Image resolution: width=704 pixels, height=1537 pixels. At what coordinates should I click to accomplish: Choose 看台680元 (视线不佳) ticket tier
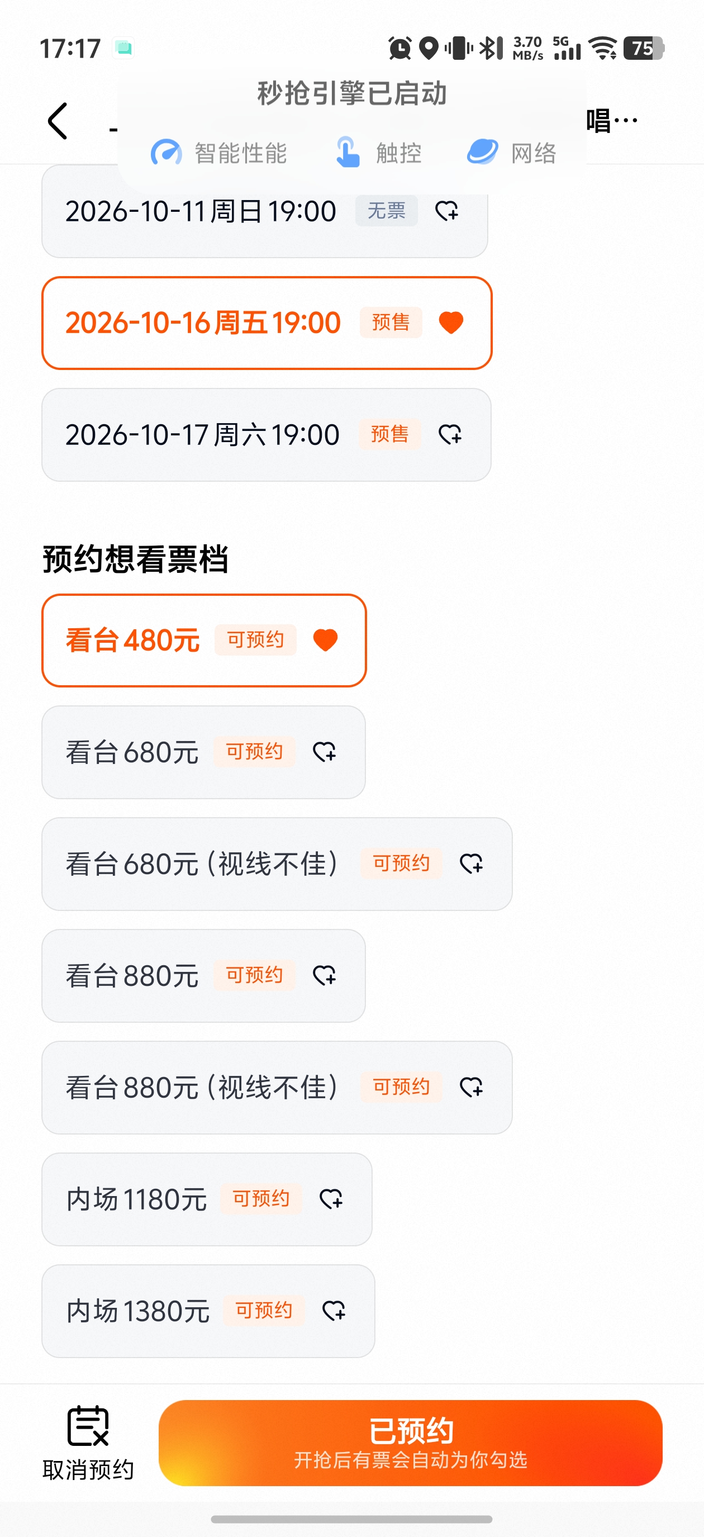(277, 864)
